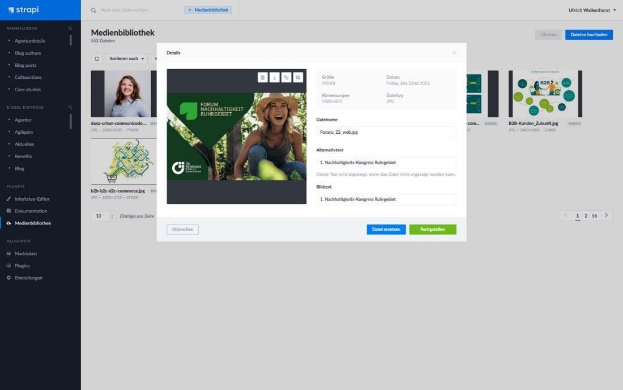
Task: Change entries per page via the 10 selector
Action: pyautogui.click(x=101, y=216)
